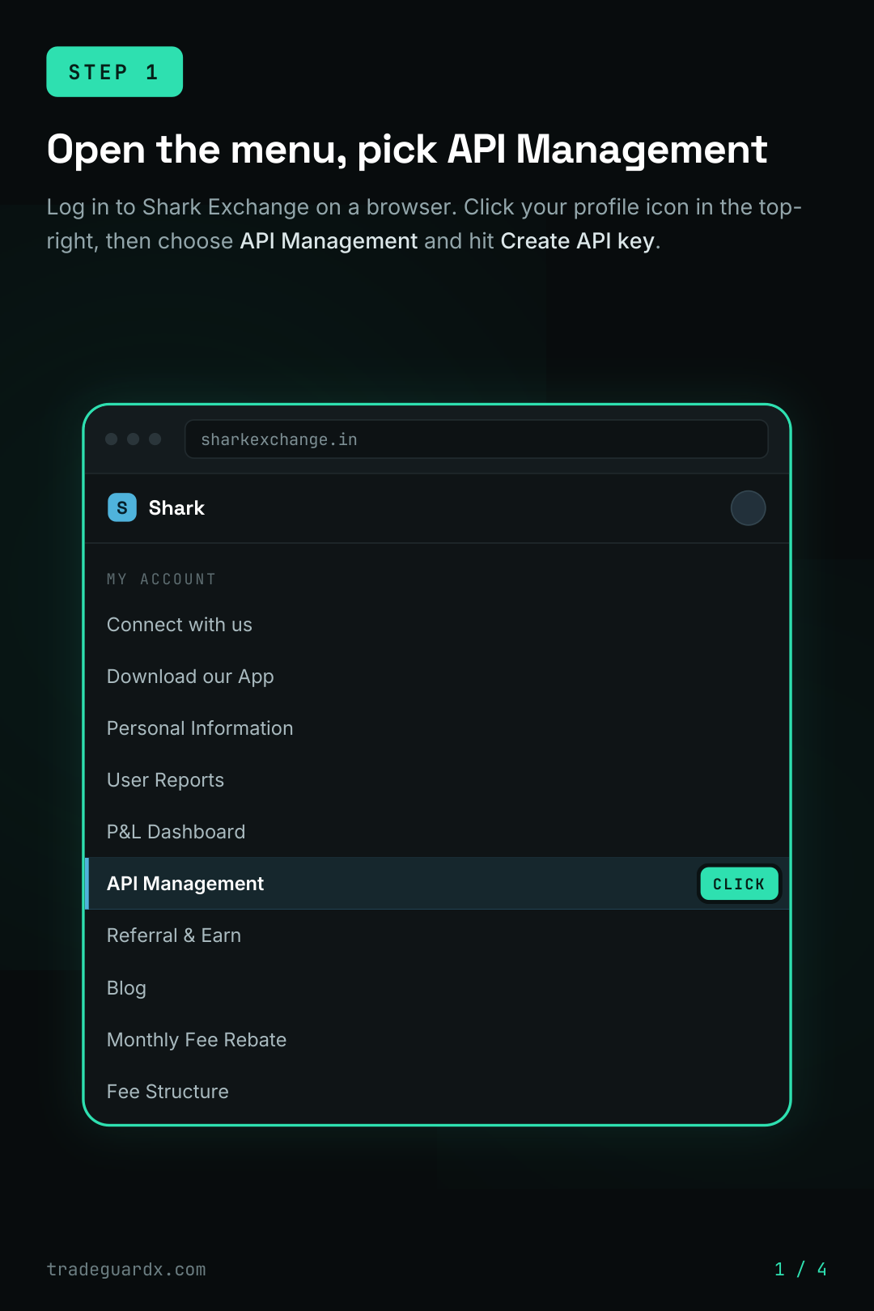Select Monthly Fee Rebate
The width and height of the screenshot is (874, 1311).
coord(437,1040)
